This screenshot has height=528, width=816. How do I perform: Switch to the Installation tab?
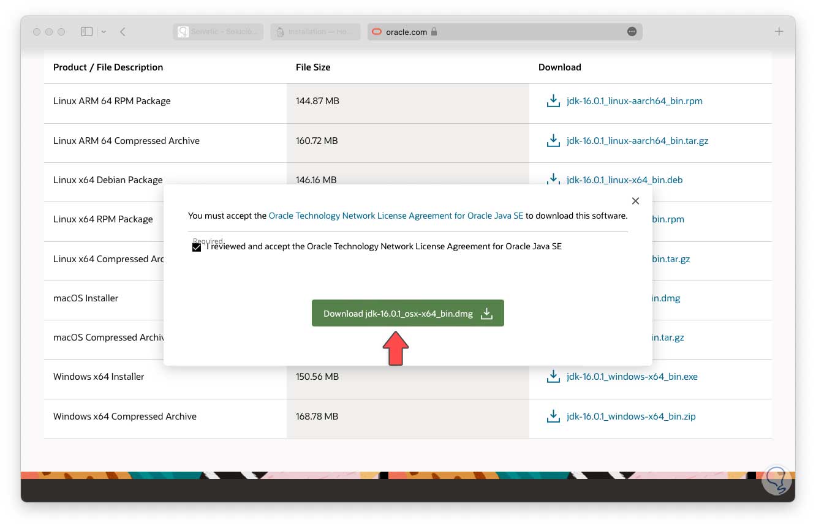tap(315, 32)
